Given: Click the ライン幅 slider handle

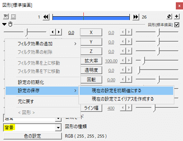Looking at the screenshot, I should point(153,108).
